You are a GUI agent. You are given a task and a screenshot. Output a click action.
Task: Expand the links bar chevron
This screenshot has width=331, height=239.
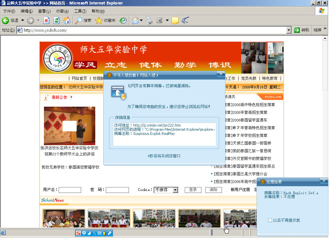[325, 29]
